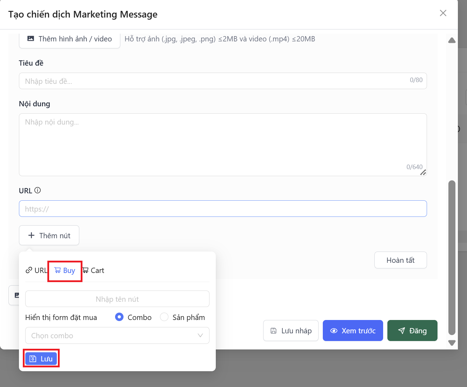Viewport: 467px width, 387px height.
Task: Click the image icon in Thêm hình ảnh button
Action: tap(31, 39)
